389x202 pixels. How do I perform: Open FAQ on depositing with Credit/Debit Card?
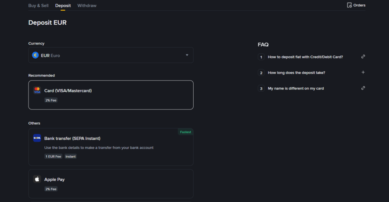(306, 57)
